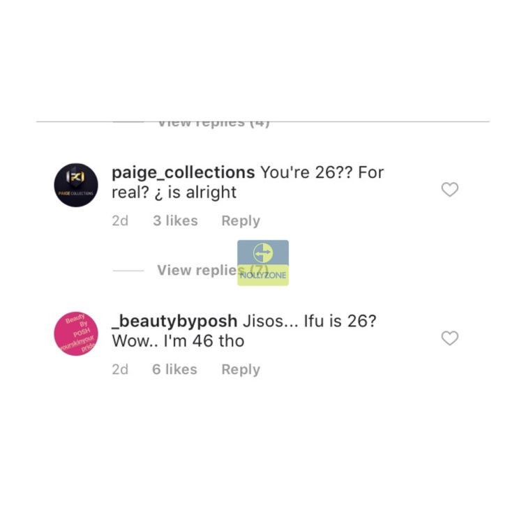Click the "Wow.. I'm 46 tho" text line

click(178, 341)
